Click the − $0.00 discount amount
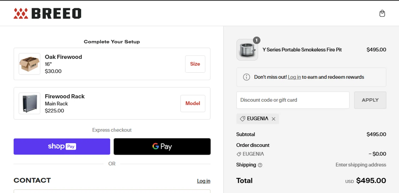 (x=377, y=154)
